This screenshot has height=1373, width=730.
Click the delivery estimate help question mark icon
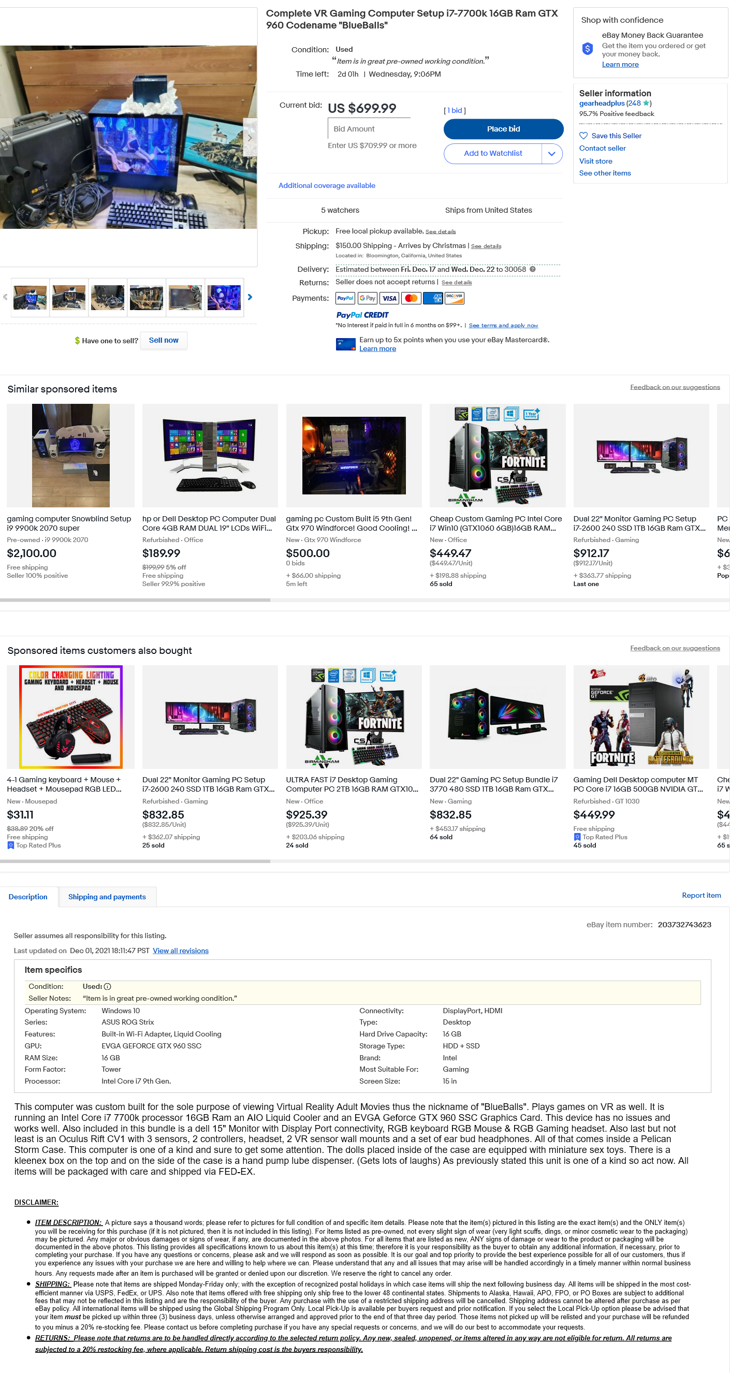click(x=532, y=269)
